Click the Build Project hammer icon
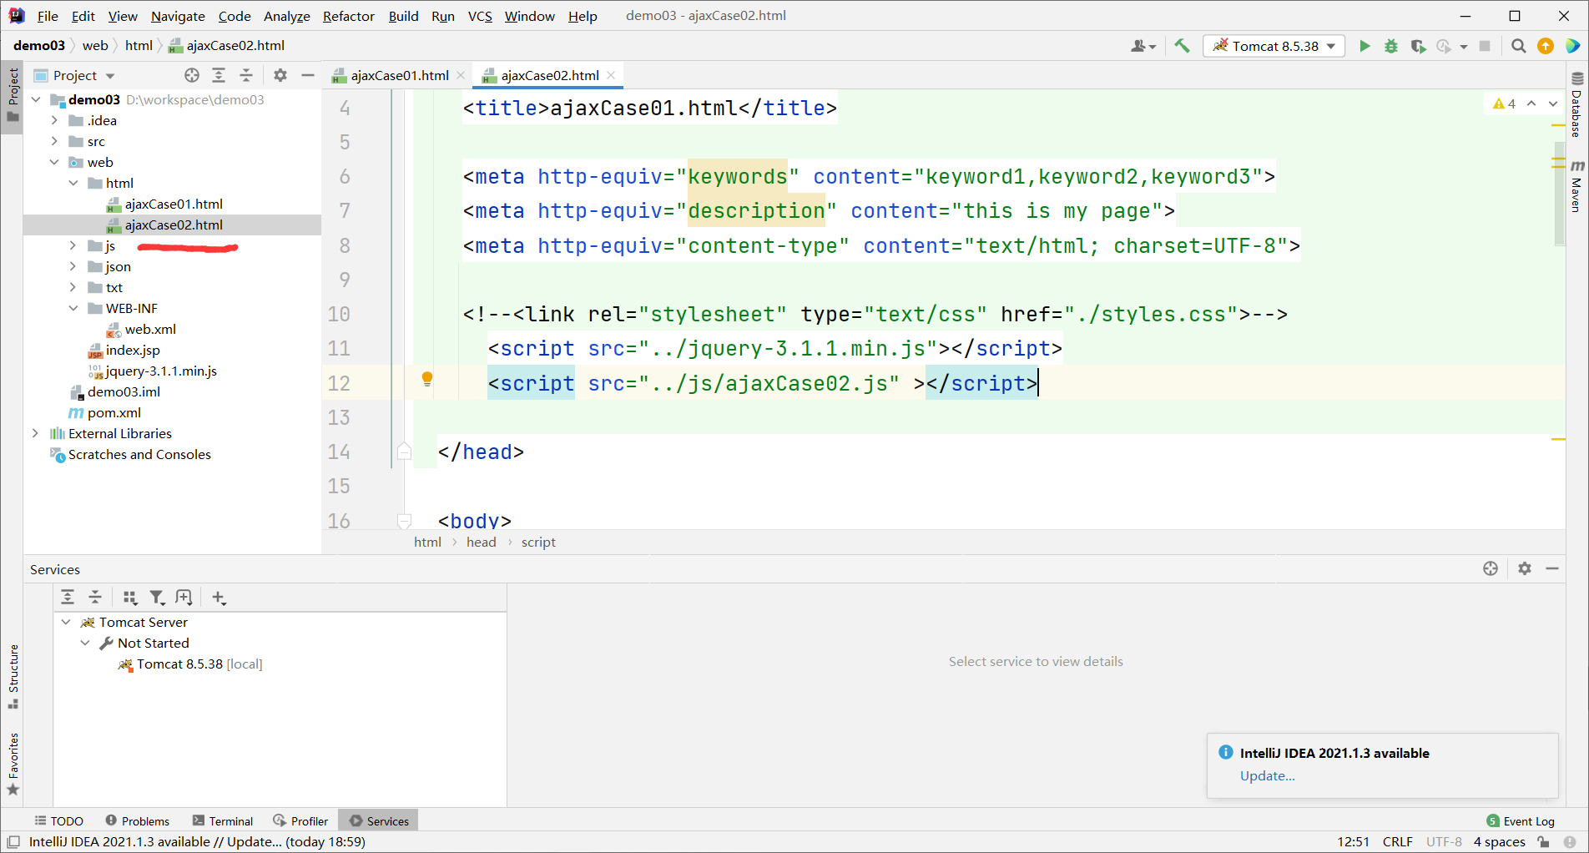Viewport: 1589px width, 853px height. [x=1181, y=46]
